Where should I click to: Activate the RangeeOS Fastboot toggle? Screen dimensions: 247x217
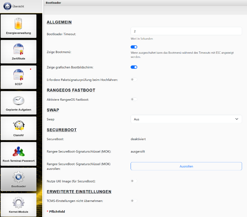pyautogui.click(x=134, y=99)
